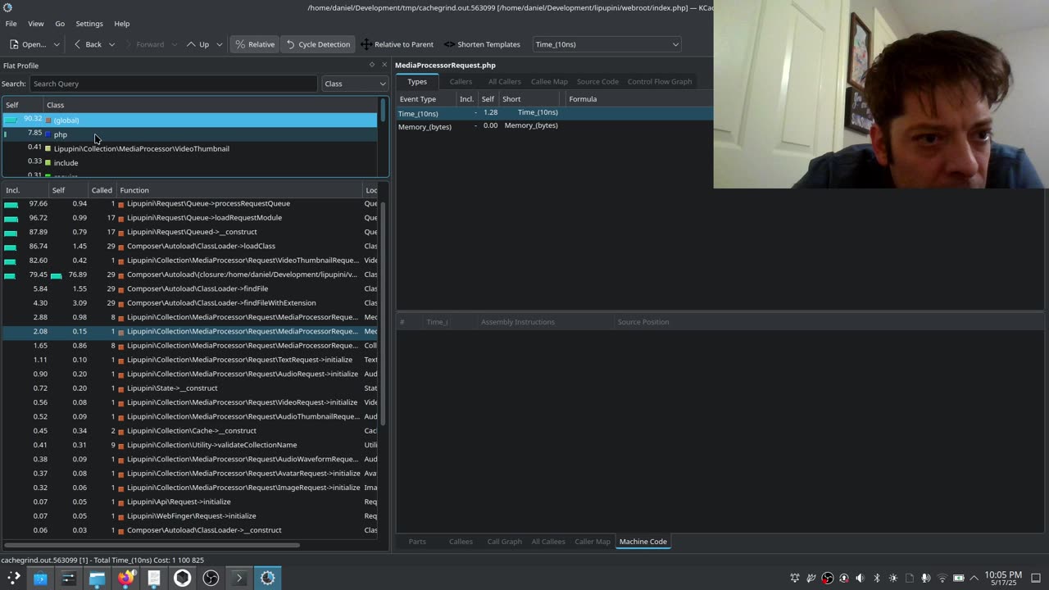
Task: Open the text document app in the taskbar
Action: point(154,578)
